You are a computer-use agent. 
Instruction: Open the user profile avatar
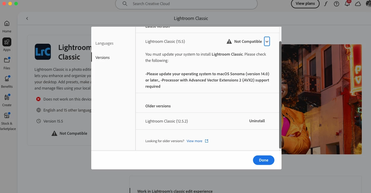pos(368,4)
